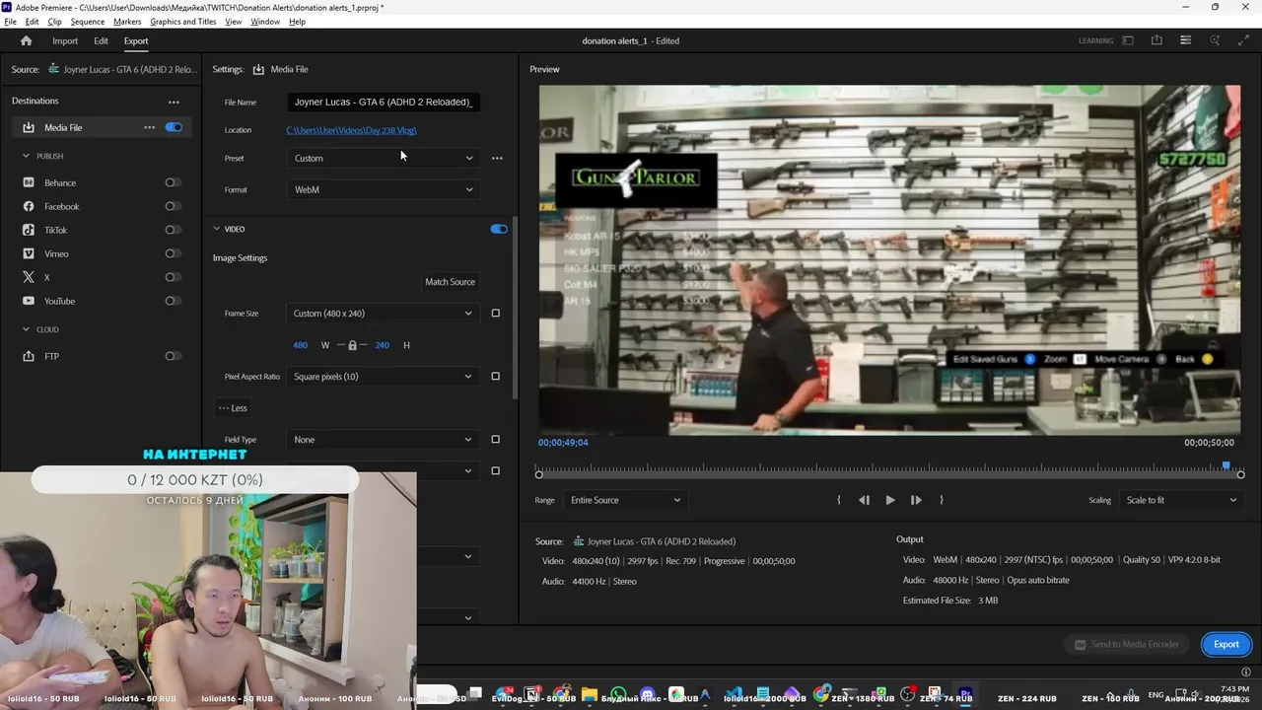1262x710 pixels.
Task: Open Visual Studio Code from the taskbar
Action: pyautogui.click(x=735, y=694)
